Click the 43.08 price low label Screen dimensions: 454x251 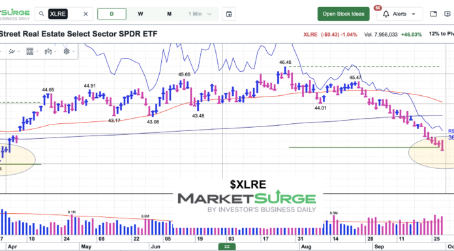pos(153,122)
